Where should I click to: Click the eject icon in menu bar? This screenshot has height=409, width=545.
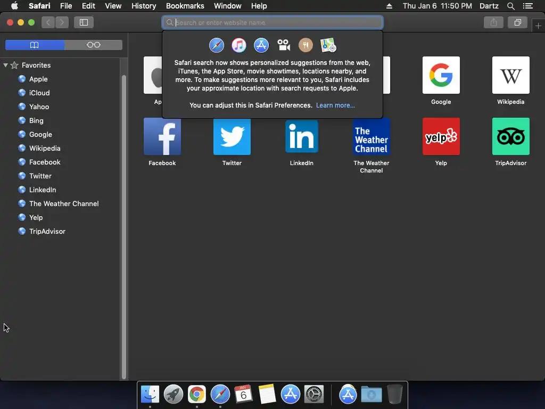coord(389,6)
